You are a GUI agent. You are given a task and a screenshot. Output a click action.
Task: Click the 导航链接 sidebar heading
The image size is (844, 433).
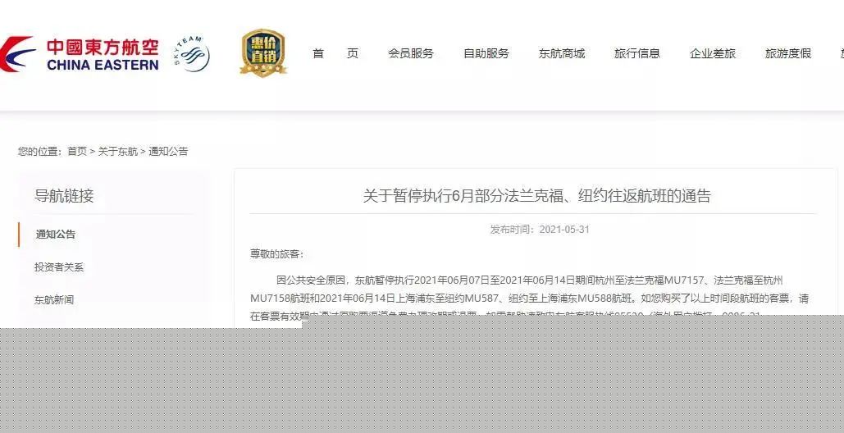coord(64,196)
